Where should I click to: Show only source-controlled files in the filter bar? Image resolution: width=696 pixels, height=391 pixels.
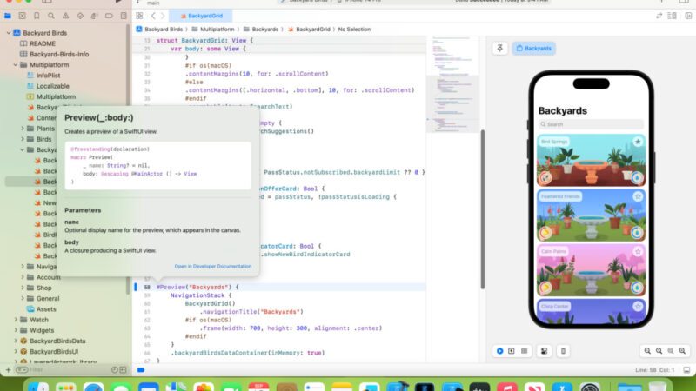(123, 370)
